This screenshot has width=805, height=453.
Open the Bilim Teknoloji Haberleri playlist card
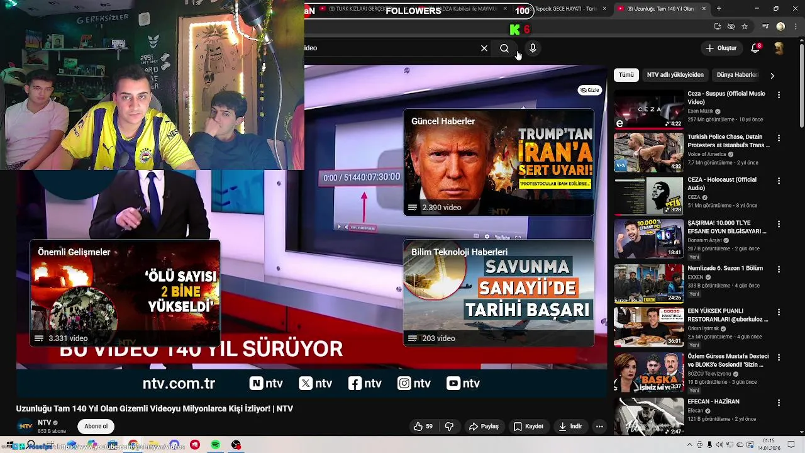[499, 293]
